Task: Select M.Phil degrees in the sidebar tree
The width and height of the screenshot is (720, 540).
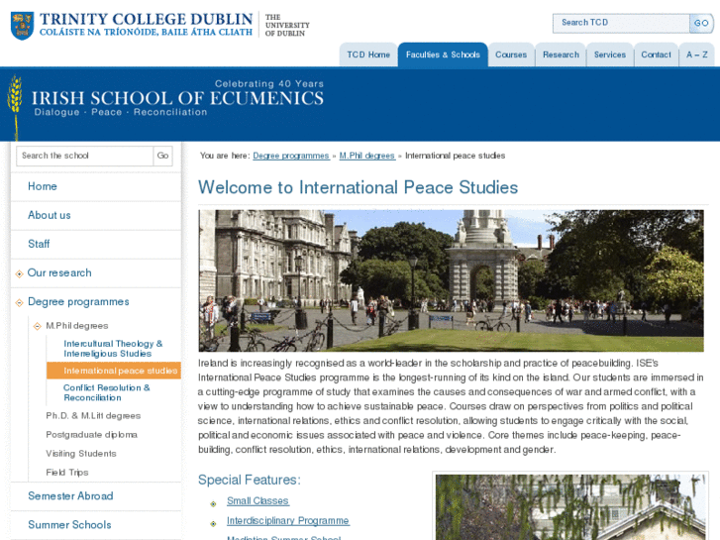Action: [77, 326]
